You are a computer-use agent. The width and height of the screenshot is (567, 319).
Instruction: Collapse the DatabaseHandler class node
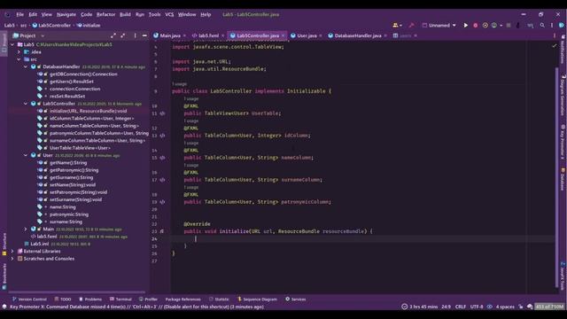coord(26,66)
